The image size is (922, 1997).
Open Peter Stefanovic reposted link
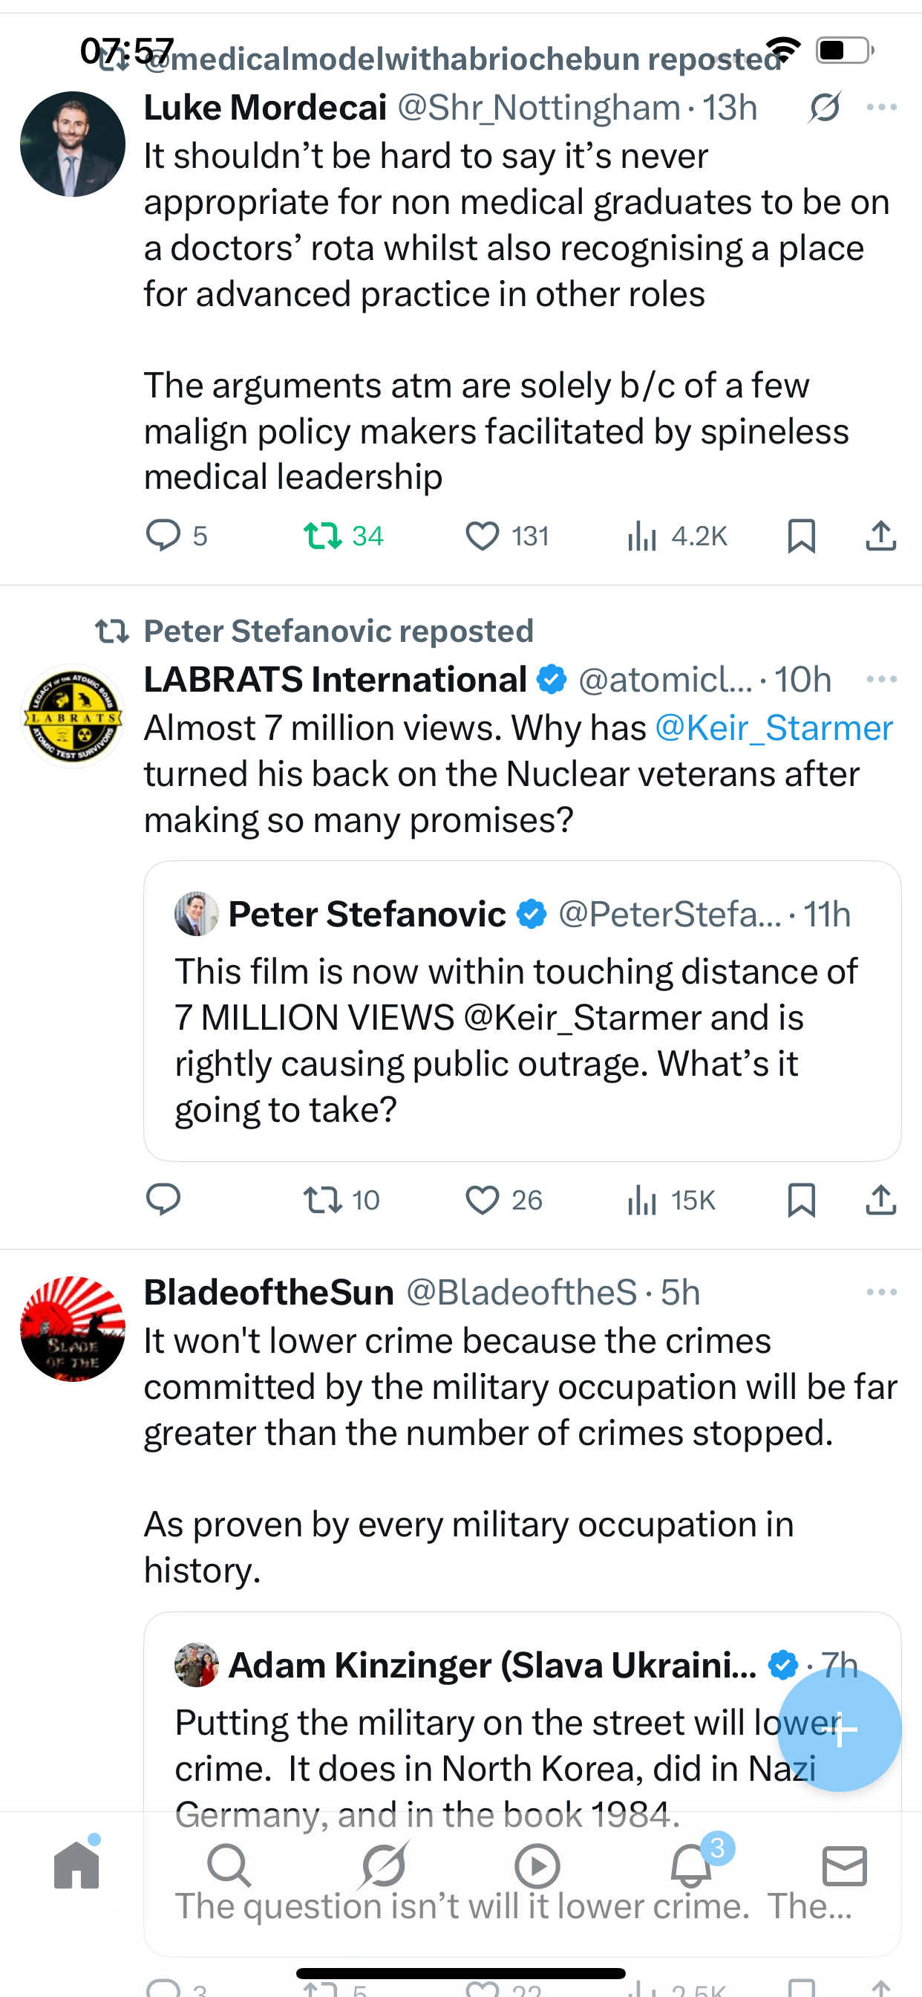(x=339, y=631)
